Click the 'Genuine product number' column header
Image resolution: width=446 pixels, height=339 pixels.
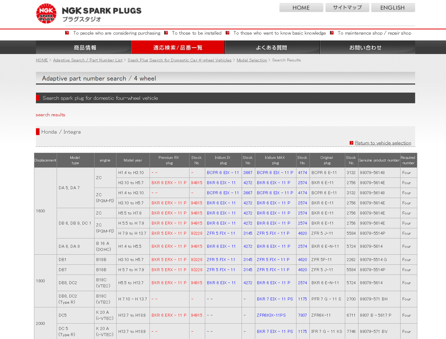pos(379,160)
